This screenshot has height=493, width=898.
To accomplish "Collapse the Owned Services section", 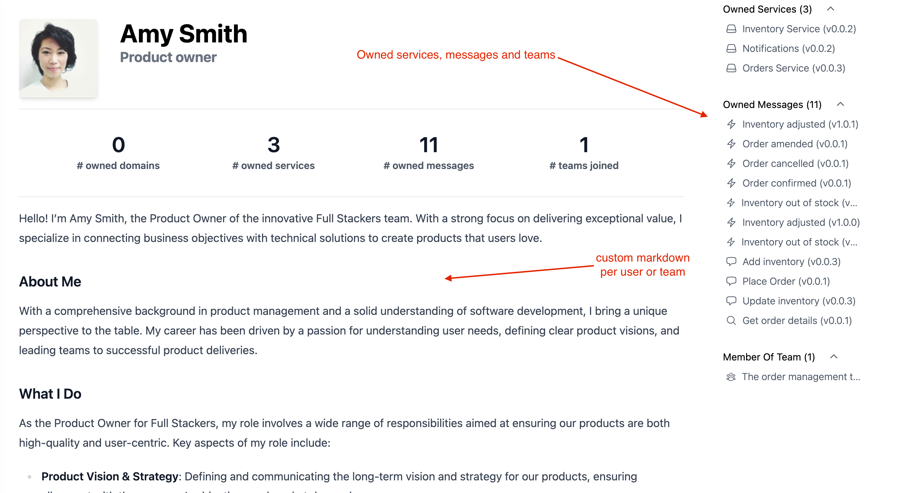I will (830, 9).
